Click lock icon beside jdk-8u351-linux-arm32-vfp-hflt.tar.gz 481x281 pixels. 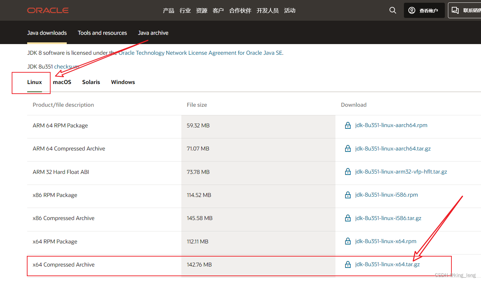(348, 171)
